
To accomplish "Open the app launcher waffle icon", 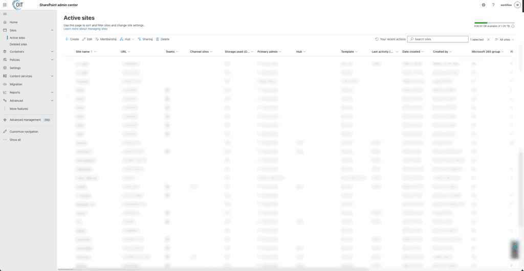I will click(5, 5).
